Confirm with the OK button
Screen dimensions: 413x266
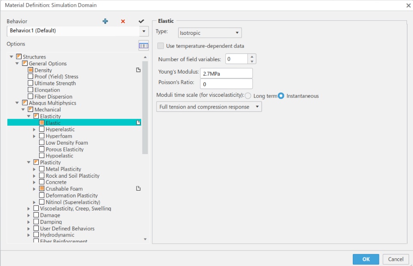pos(366,259)
